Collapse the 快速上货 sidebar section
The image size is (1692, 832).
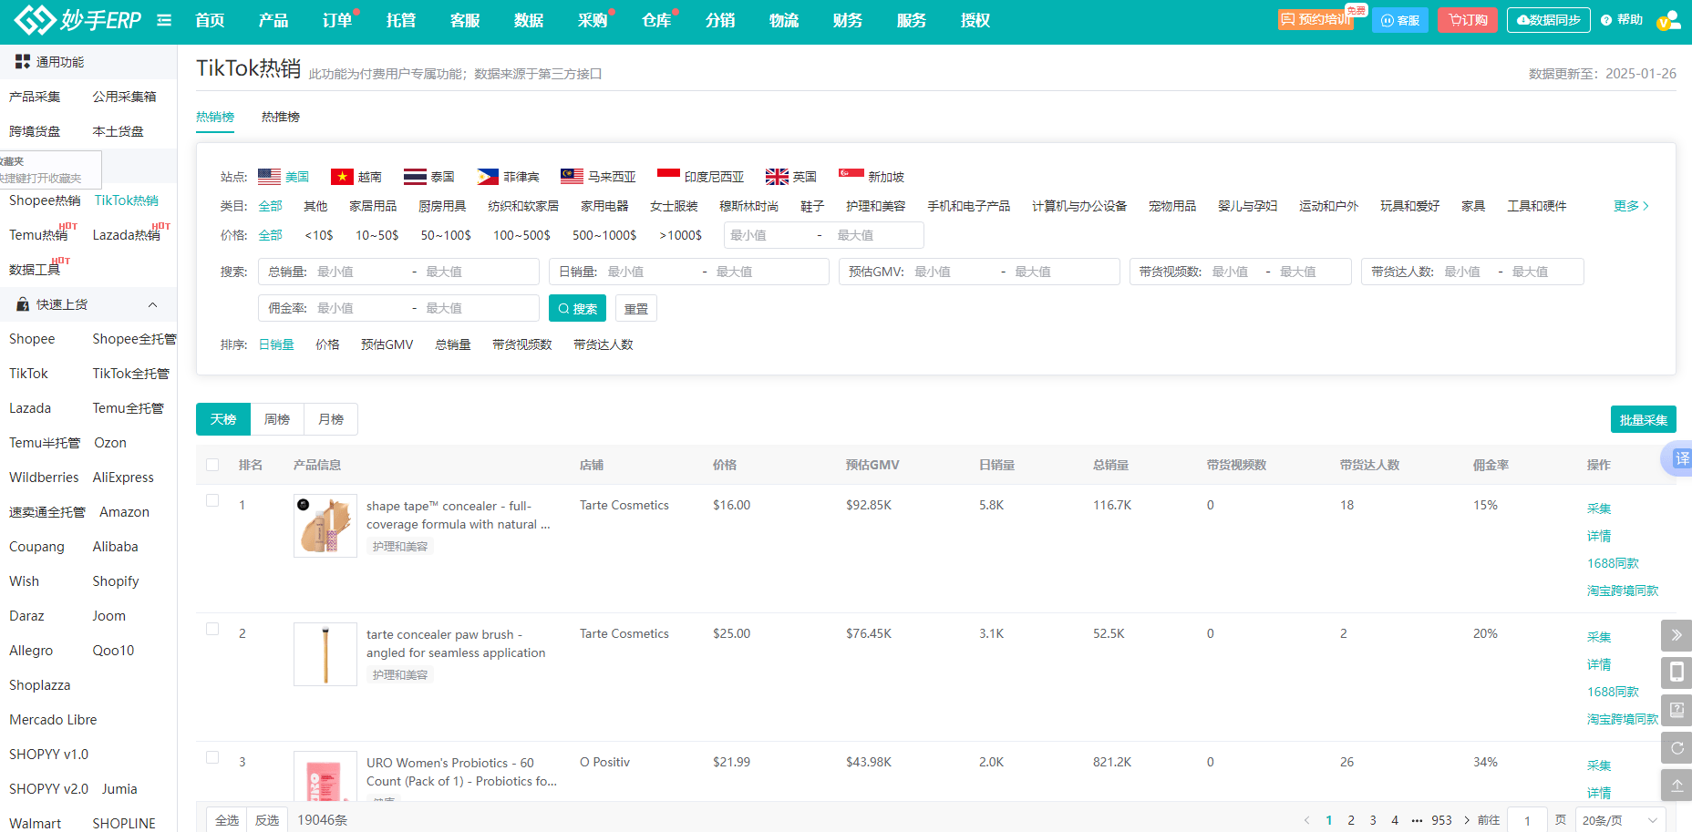coord(152,304)
